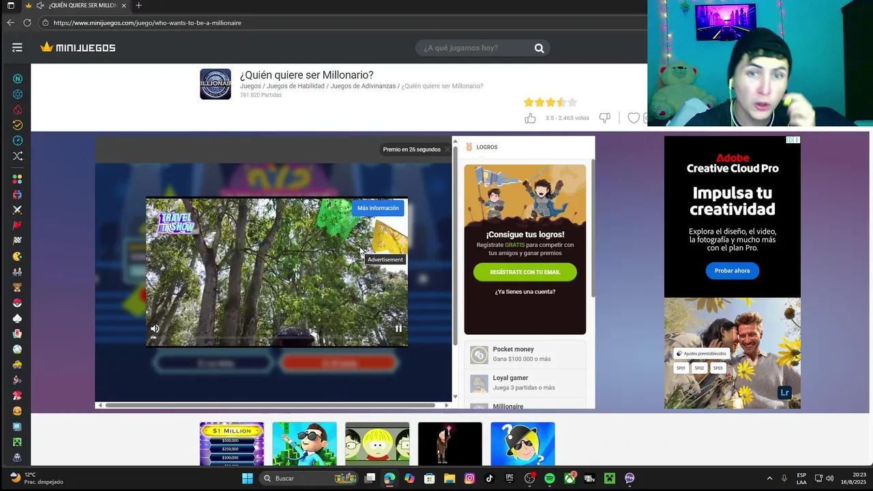Open the random shuffle sidebar icon
Image resolution: width=873 pixels, height=491 pixels.
pyautogui.click(x=18, y=156)
